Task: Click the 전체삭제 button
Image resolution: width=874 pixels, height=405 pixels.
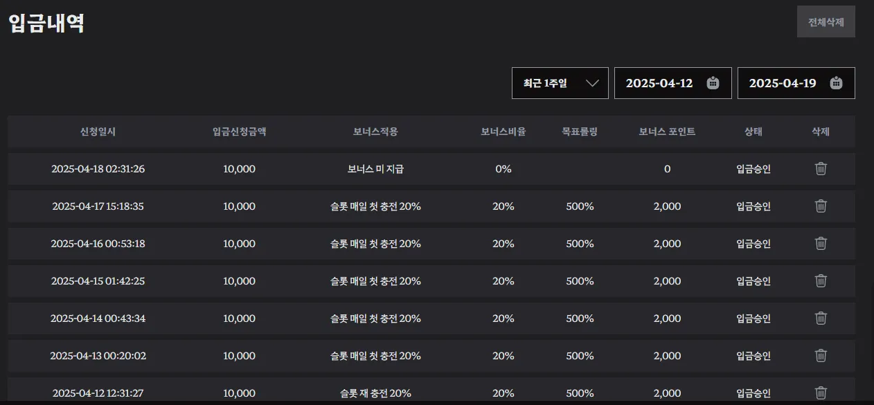Action: [826, 21]
